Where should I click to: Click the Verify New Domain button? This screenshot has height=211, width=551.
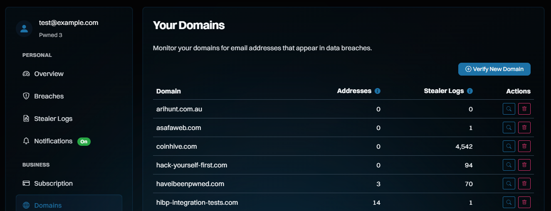(494, 69)
